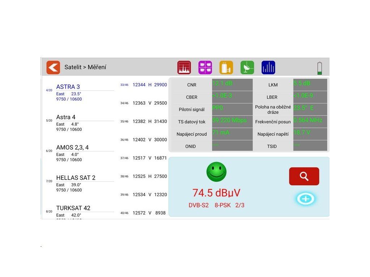Click Frekvenční posun value 0.564 MHz

click(x=310, y=122)
